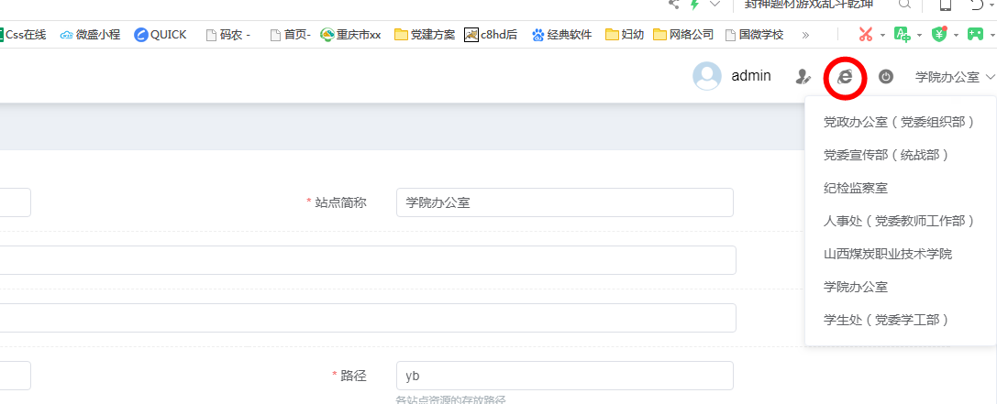
Task: Click the edit profile pencil icon
Action: point(803,77)
